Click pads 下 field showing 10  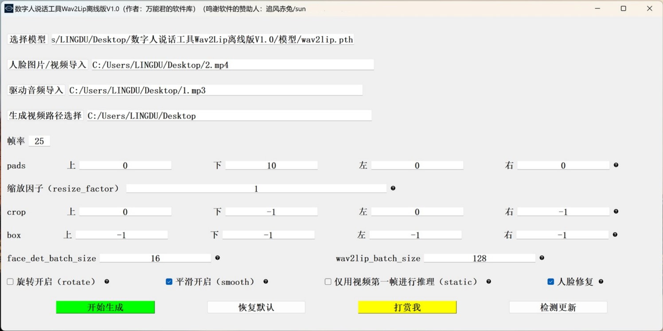272,165
